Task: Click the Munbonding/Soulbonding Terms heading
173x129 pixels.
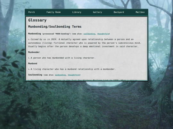Action: (55, 27)
